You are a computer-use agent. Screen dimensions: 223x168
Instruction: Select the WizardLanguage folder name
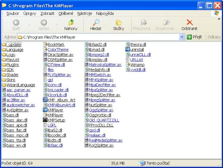pyautogui.click(x=21, y=85)
